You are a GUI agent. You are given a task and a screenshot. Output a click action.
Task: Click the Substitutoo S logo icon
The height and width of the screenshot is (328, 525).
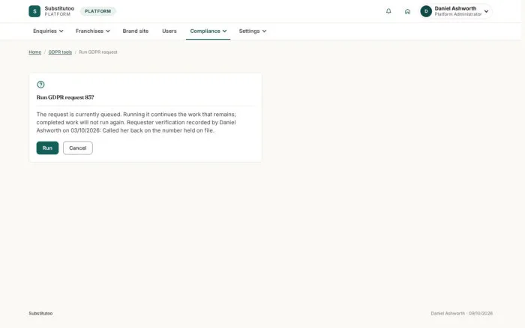click(x=34, y=11)
